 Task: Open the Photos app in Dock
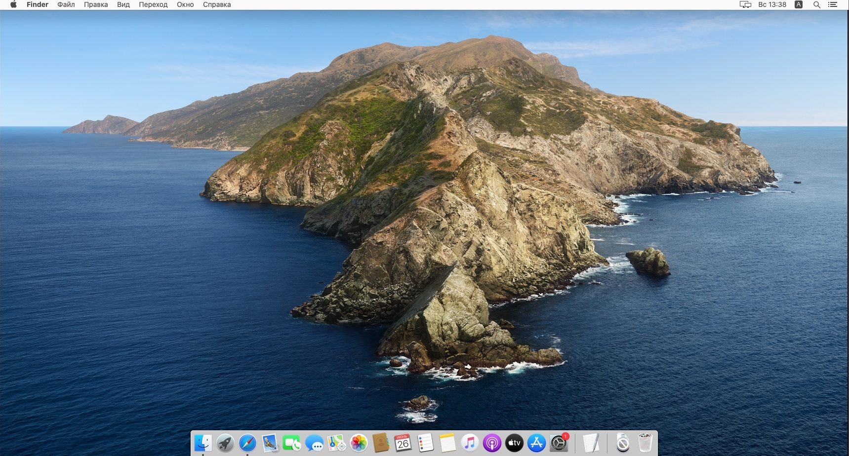tap(359, 443)
